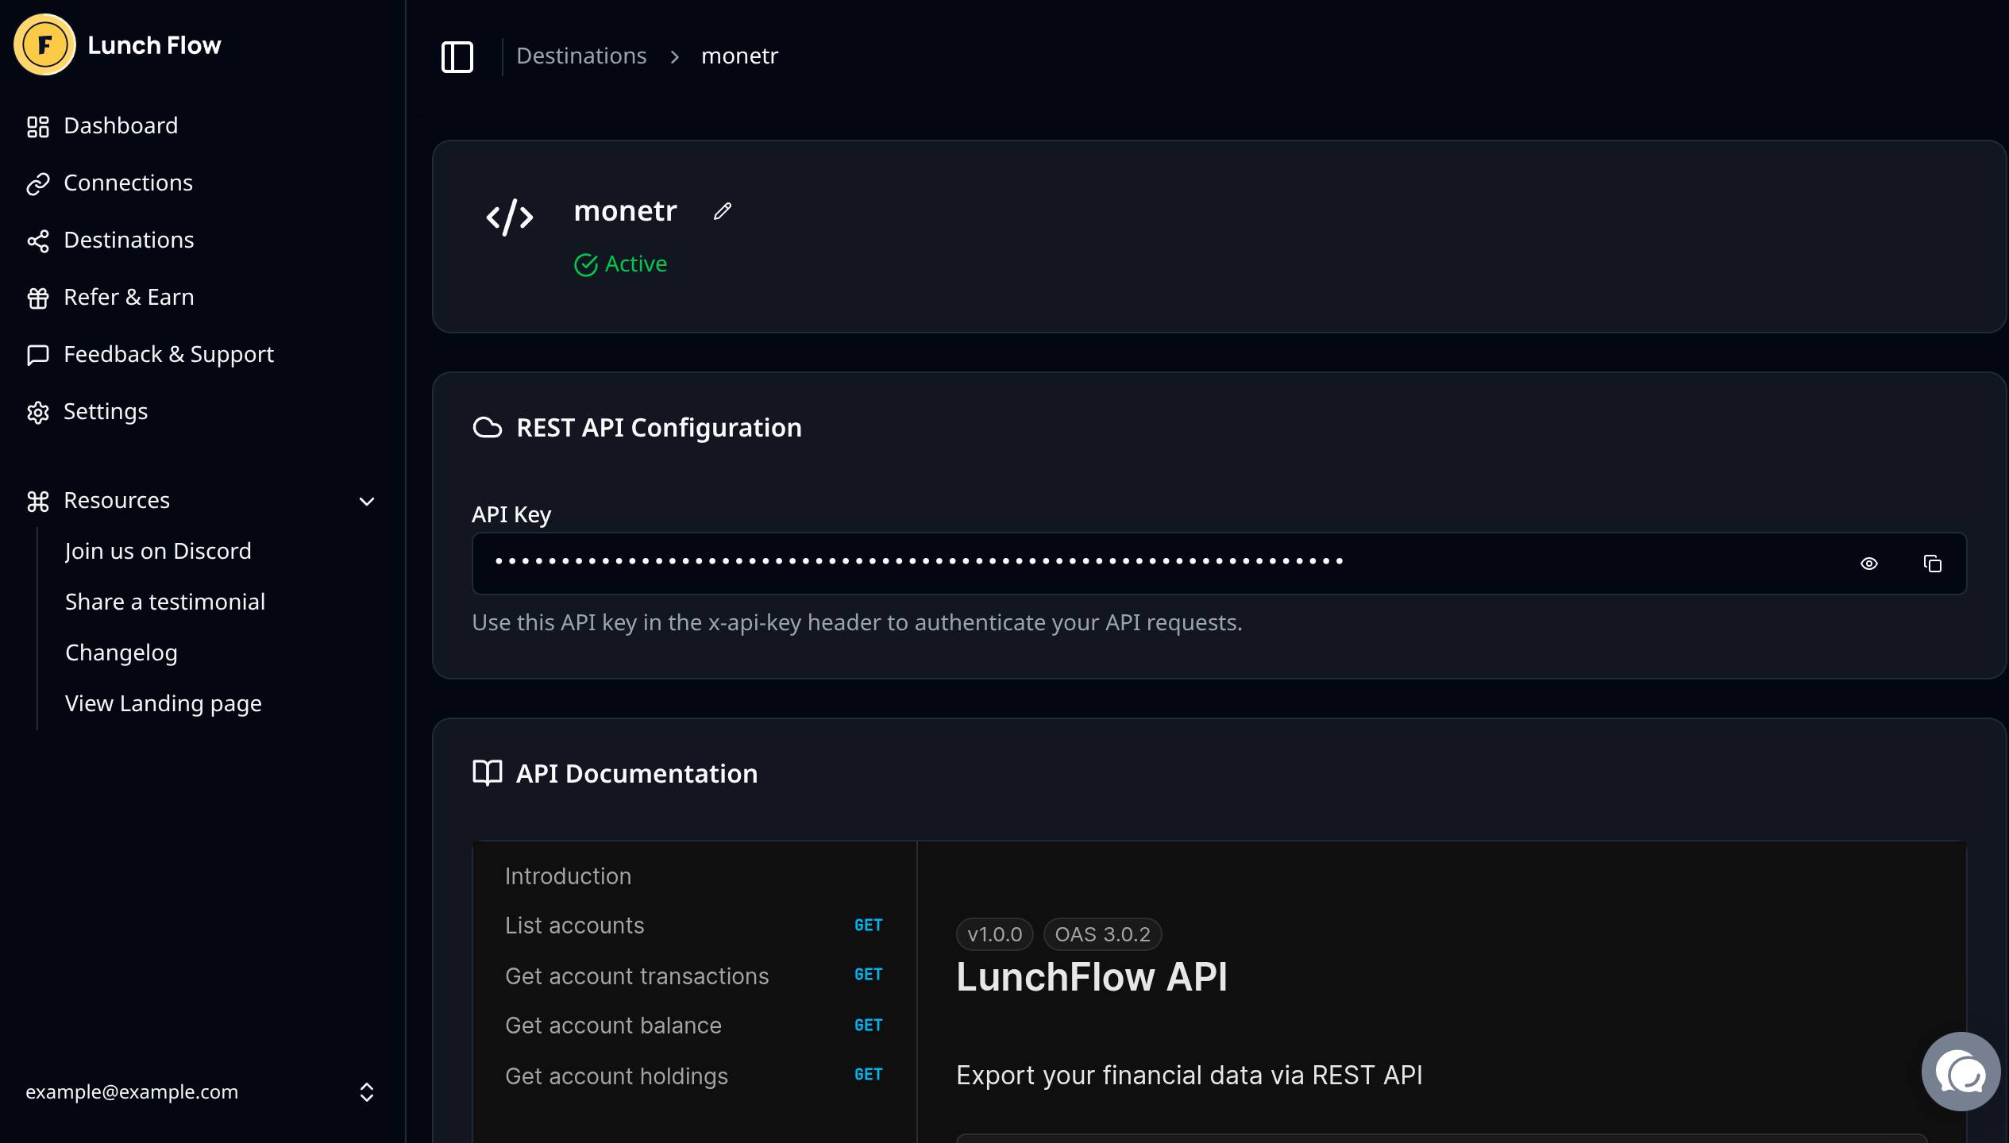The height and width of the screenshot is (1143, 2009).
Task: Click the pencil icon to rename monetr
Action: 722,211
